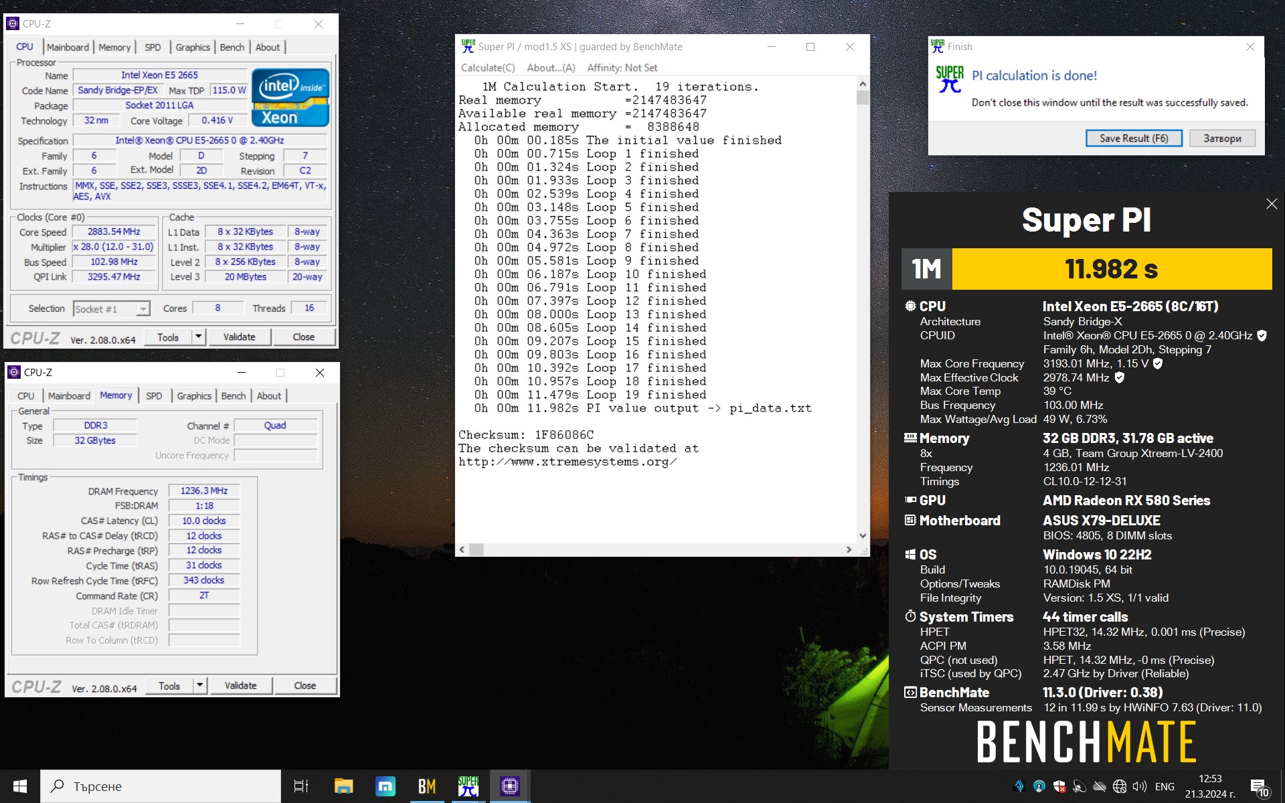The image size is (1285, 803).
Task: Open the network globe tray icon
Action: 1120,786
